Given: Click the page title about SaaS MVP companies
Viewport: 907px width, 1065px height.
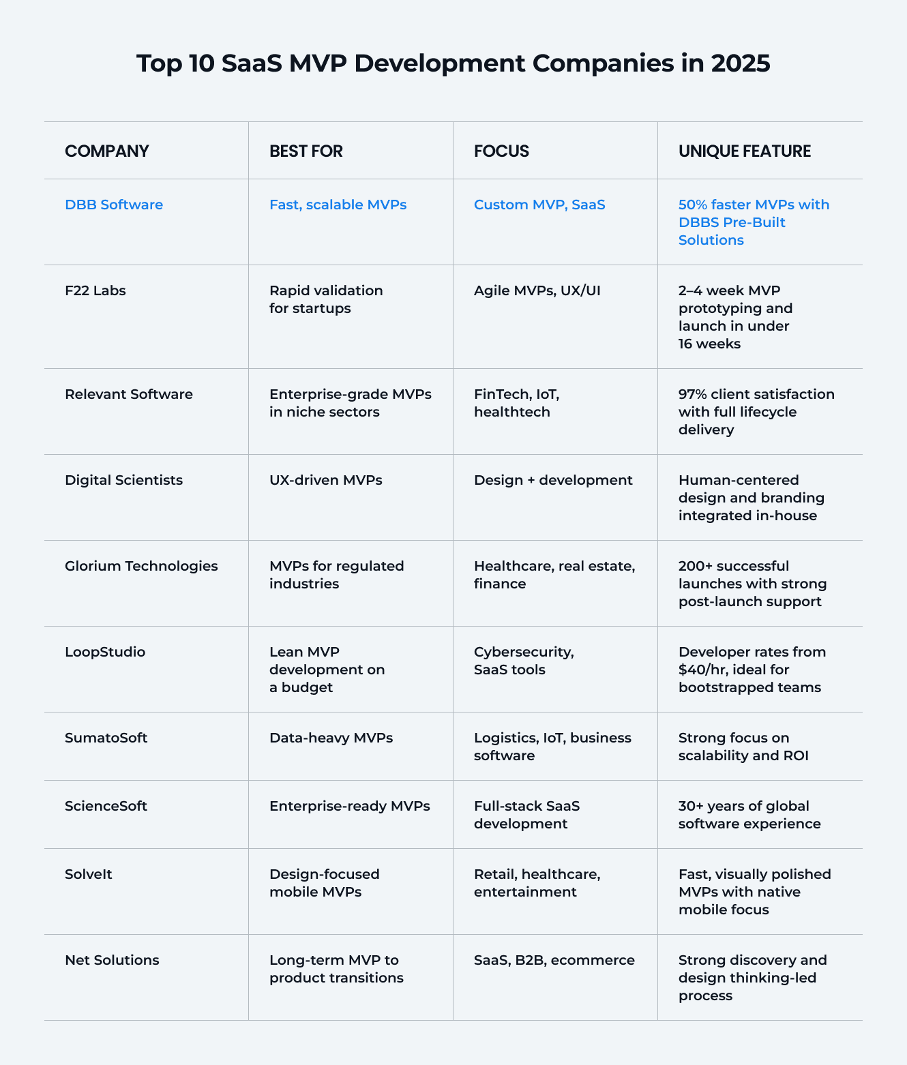Looking at the screenshot, I should click(453, 63).
